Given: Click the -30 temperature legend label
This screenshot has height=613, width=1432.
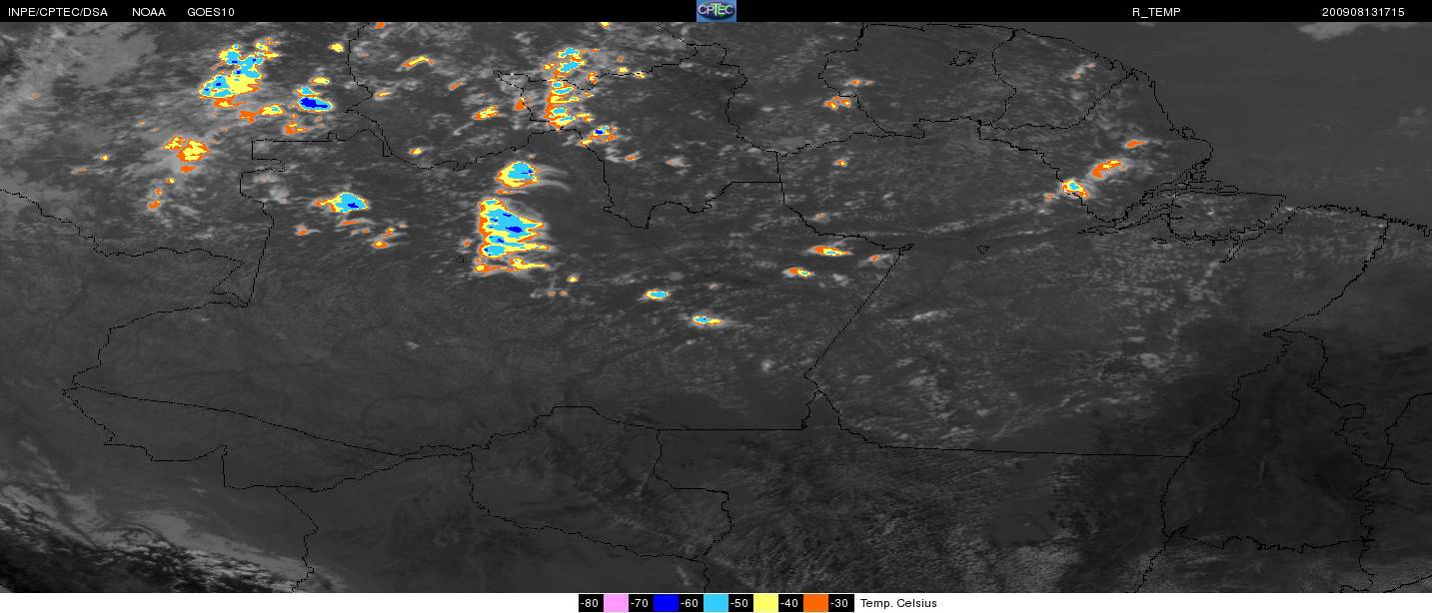Looking at the screenshot, I should click(840, 603).
